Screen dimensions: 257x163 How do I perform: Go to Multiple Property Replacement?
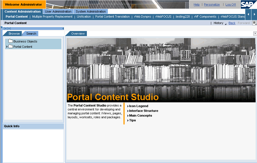(x=52, y=16)
